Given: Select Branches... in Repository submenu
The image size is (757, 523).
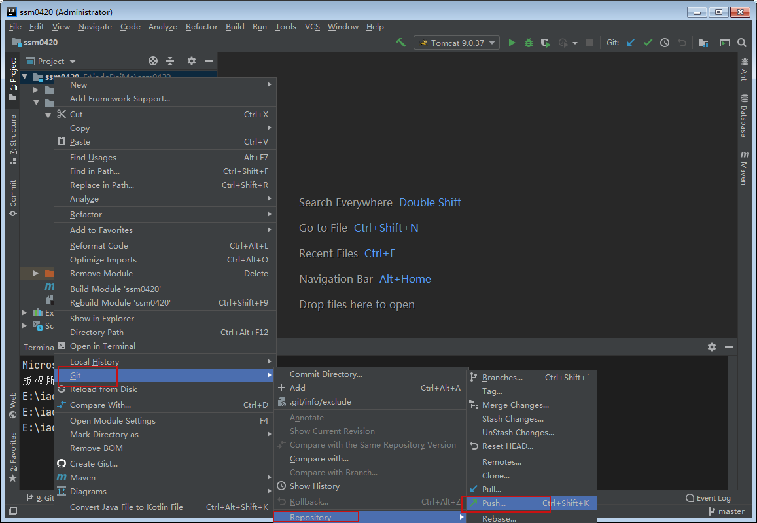Looking at the screenshot, I should (x=531, y=378).
